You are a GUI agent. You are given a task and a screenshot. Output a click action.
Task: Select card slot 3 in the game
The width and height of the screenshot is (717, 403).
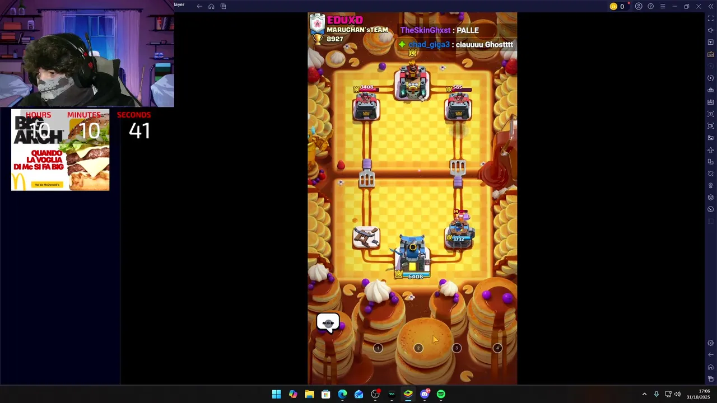[457, 348]
